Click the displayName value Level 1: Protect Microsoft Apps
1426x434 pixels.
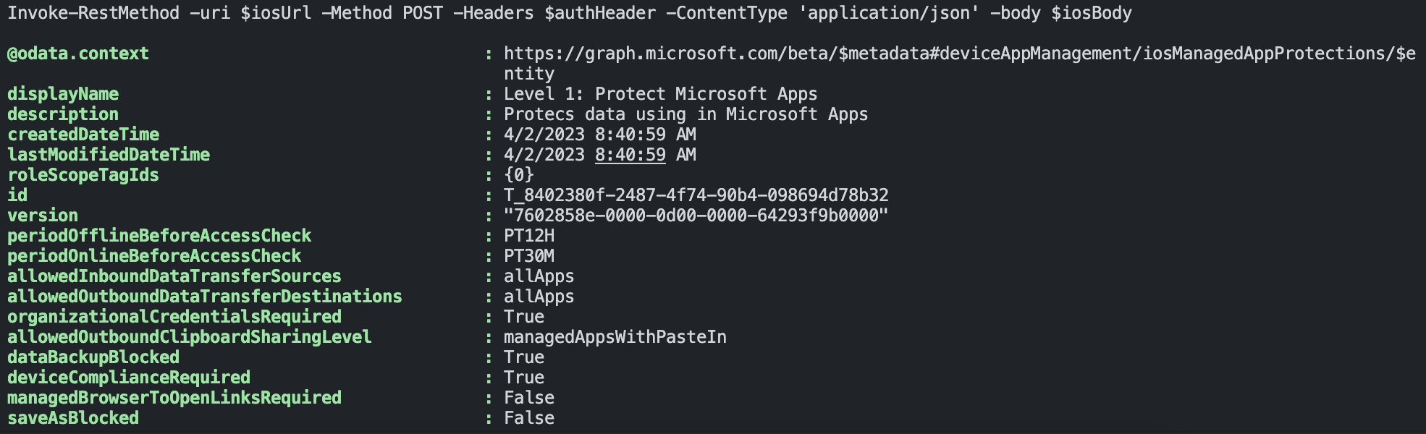[660, 94]
